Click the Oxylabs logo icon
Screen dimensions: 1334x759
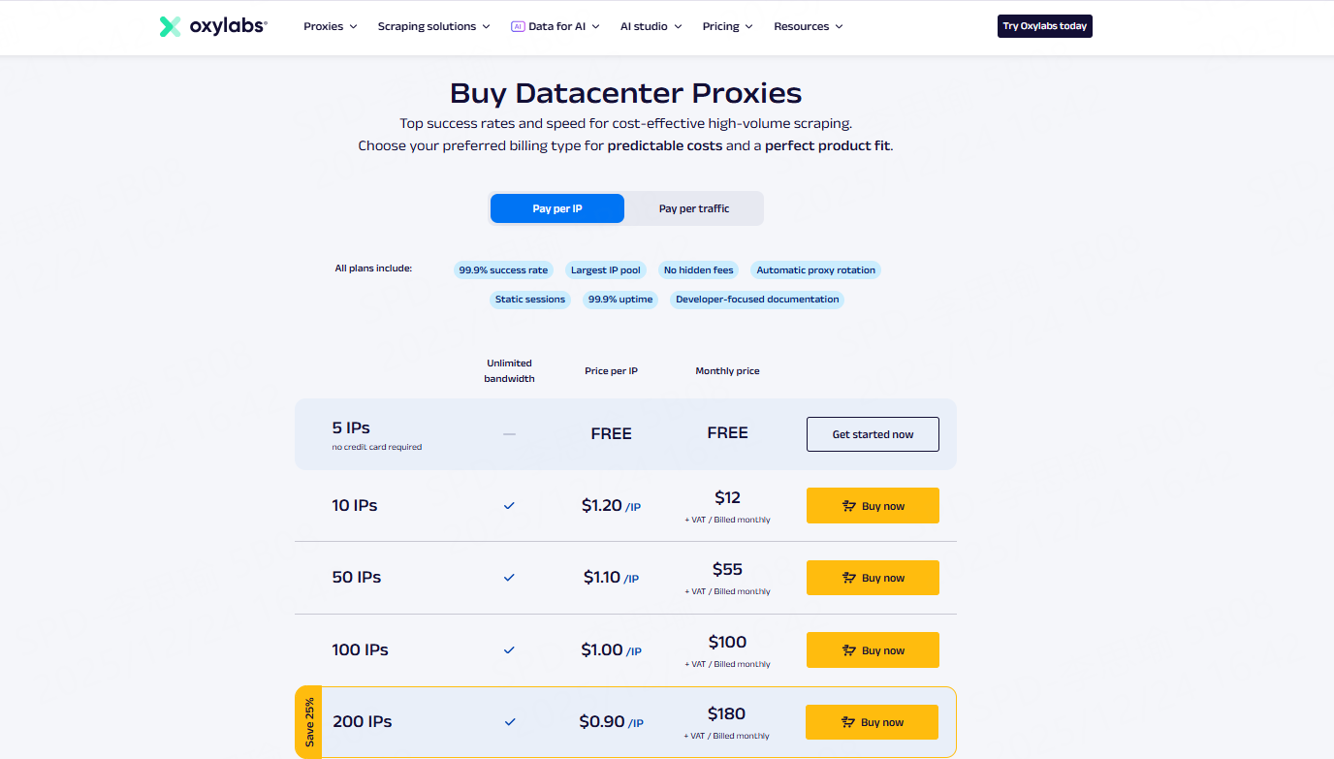(170, 27)
